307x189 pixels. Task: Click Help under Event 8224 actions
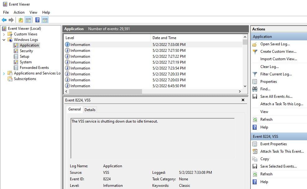tap(264, 182)
